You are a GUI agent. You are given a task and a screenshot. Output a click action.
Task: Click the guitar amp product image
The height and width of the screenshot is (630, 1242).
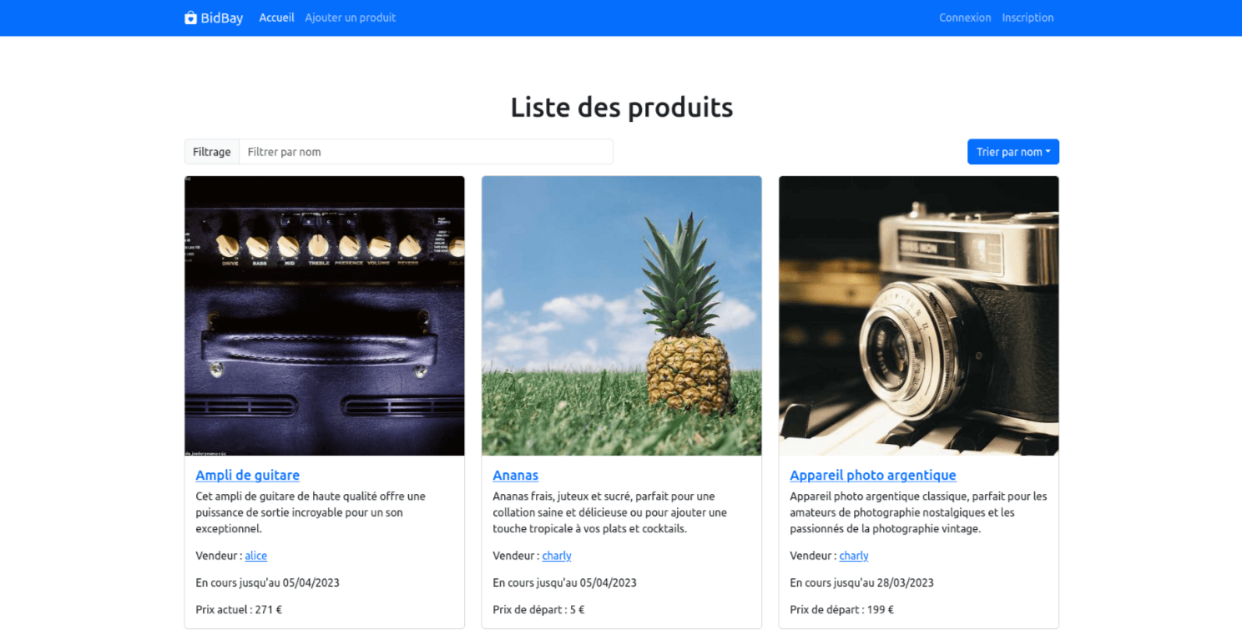click(x=325, y=315)
